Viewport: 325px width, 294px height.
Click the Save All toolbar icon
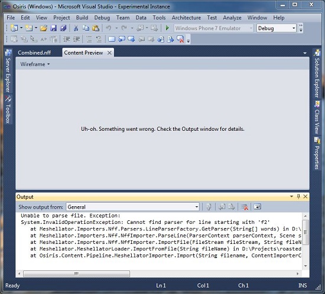pyautogui.click(x=63, y=28)
